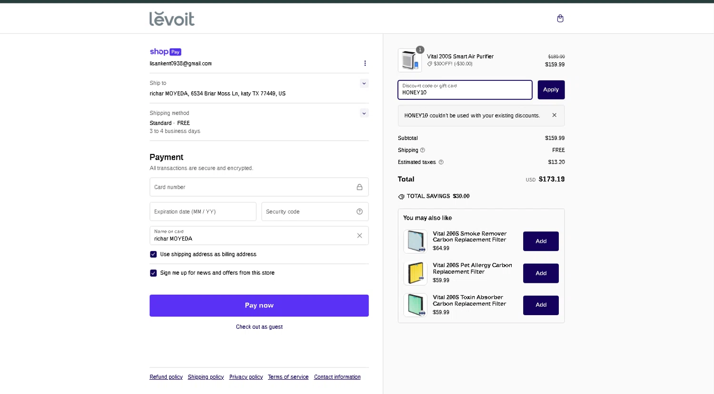Viewport: 714px width, 394px height.
Task: Add Smoke Remover Carbon Replacement Filter
Action: 541,241
